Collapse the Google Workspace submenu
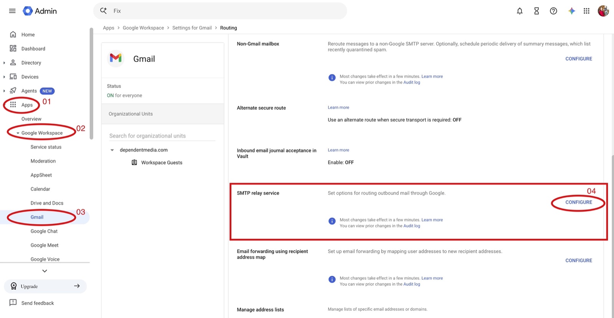The height and width of the screenshot is (318, 614). (x=18, y=133)
